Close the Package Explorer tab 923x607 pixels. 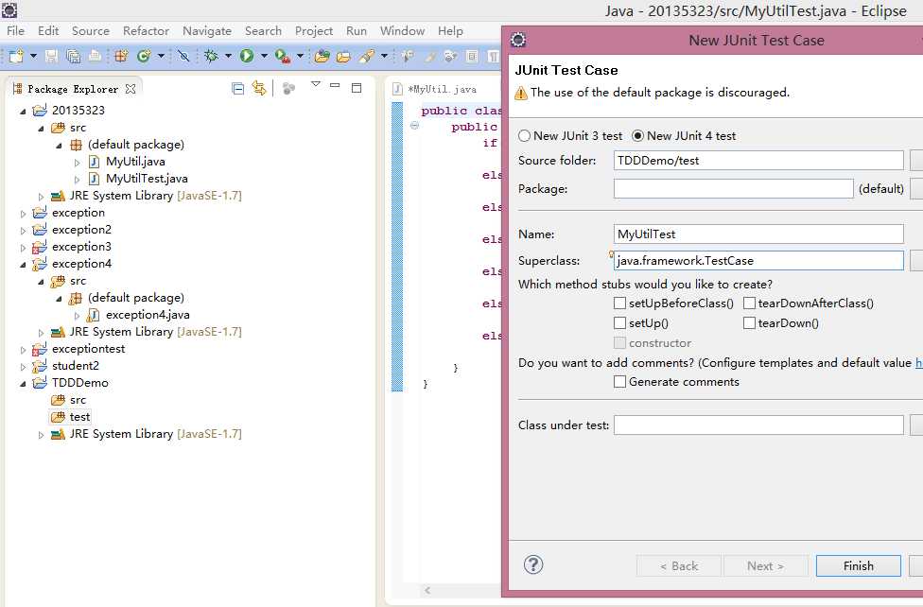pyautogui.click(x=131, y=89)
